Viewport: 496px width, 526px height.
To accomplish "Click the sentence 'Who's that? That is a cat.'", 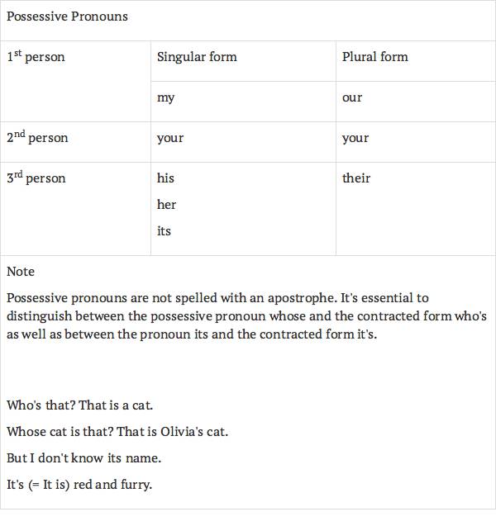I will pyautogui.click(x=80, y=405).
